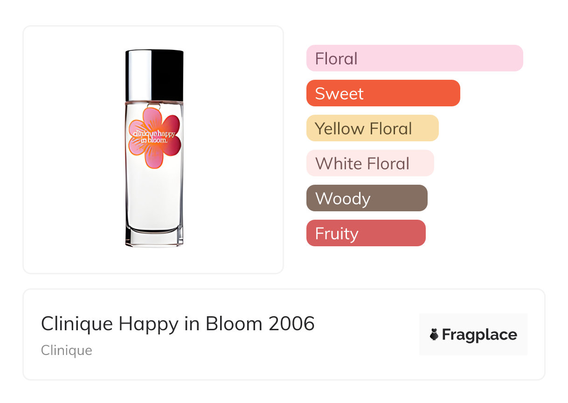Select the orange Sweet accord bar
The width and height of the screenshot is (568, 403).
pos(383,93)
